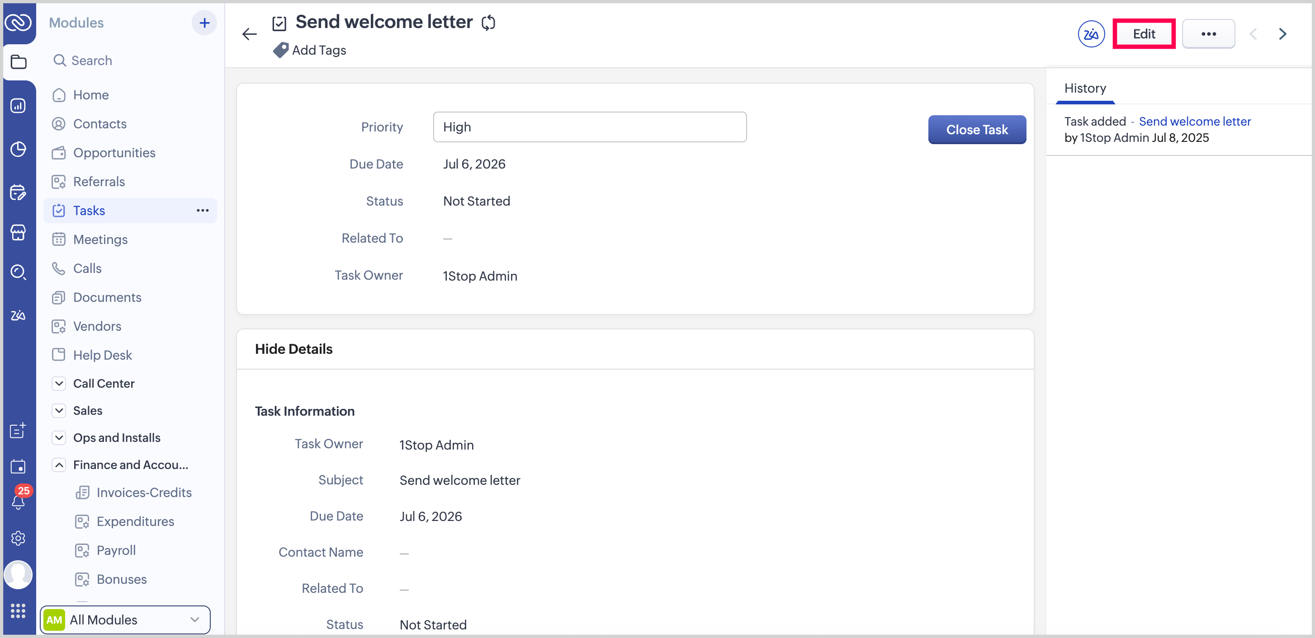Open Tasks module options three dots

click(x=203, y=211)
